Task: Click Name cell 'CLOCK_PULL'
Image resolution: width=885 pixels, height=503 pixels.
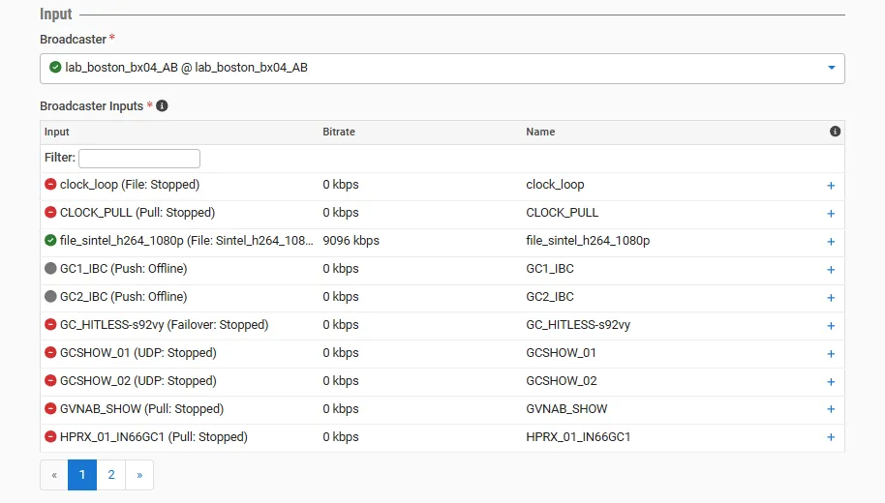Action: [563, 213]
